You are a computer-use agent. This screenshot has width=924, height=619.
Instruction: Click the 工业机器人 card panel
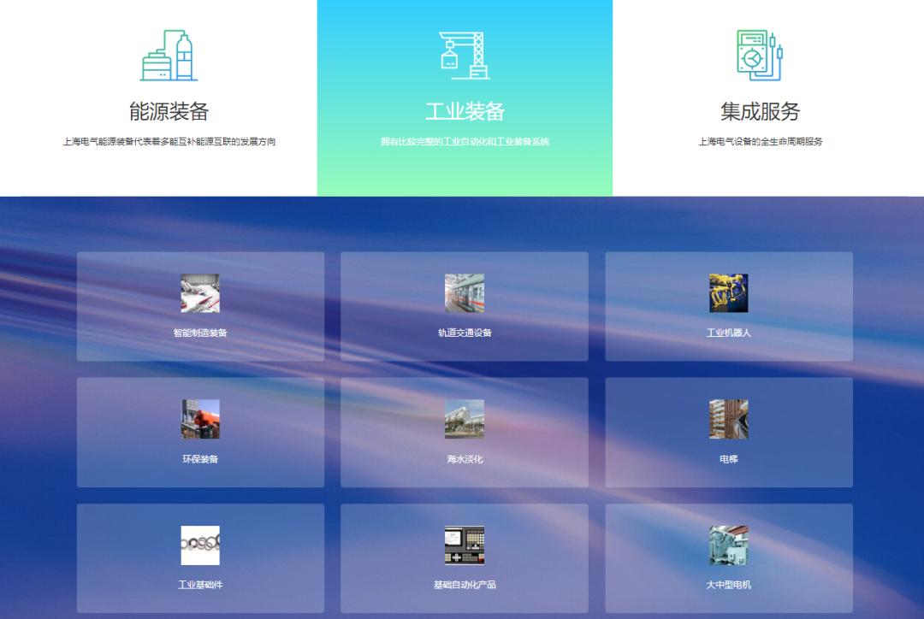[728, 305]
